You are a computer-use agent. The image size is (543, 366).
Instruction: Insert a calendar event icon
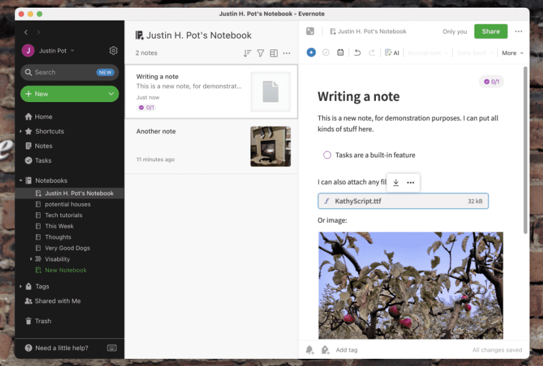[x=341, y=53]
